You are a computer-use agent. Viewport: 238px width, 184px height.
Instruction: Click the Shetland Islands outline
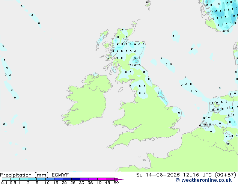148,5
